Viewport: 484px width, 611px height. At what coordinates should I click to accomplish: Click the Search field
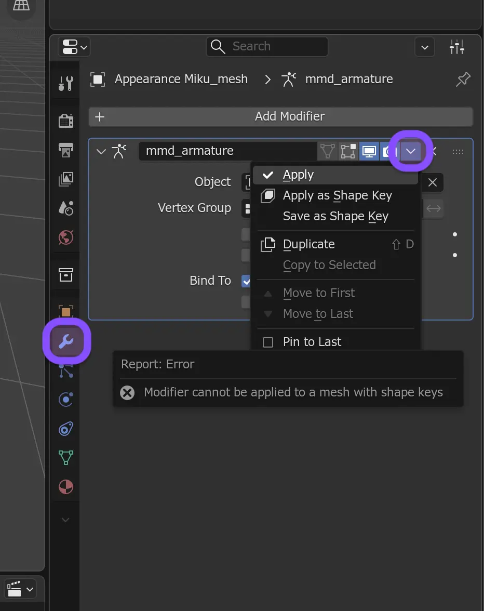pyautogui.click(x=267, y=46)
